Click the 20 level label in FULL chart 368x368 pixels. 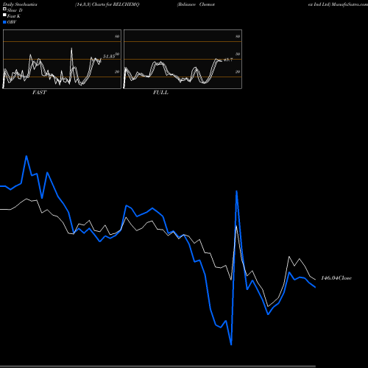coord(238,71)
